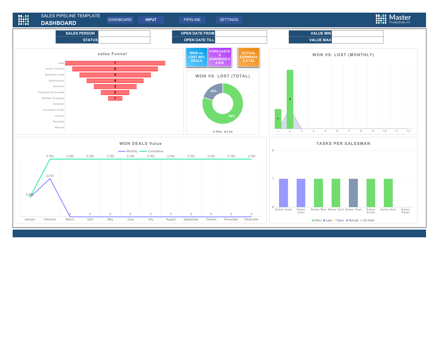
Task: Click the Monthly legend entry in Won Deals
Action: [128, 151]
